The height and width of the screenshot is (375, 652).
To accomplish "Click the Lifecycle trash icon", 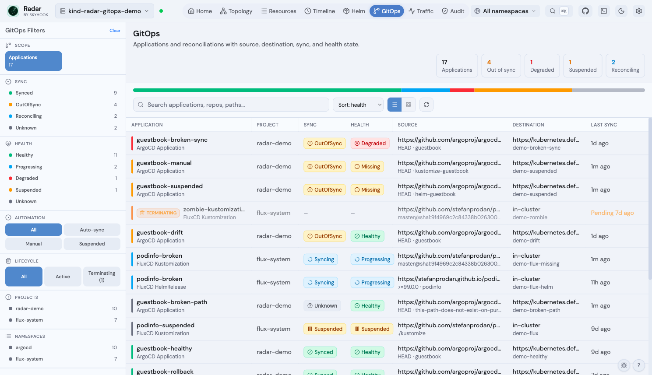I will coord(8,261).
